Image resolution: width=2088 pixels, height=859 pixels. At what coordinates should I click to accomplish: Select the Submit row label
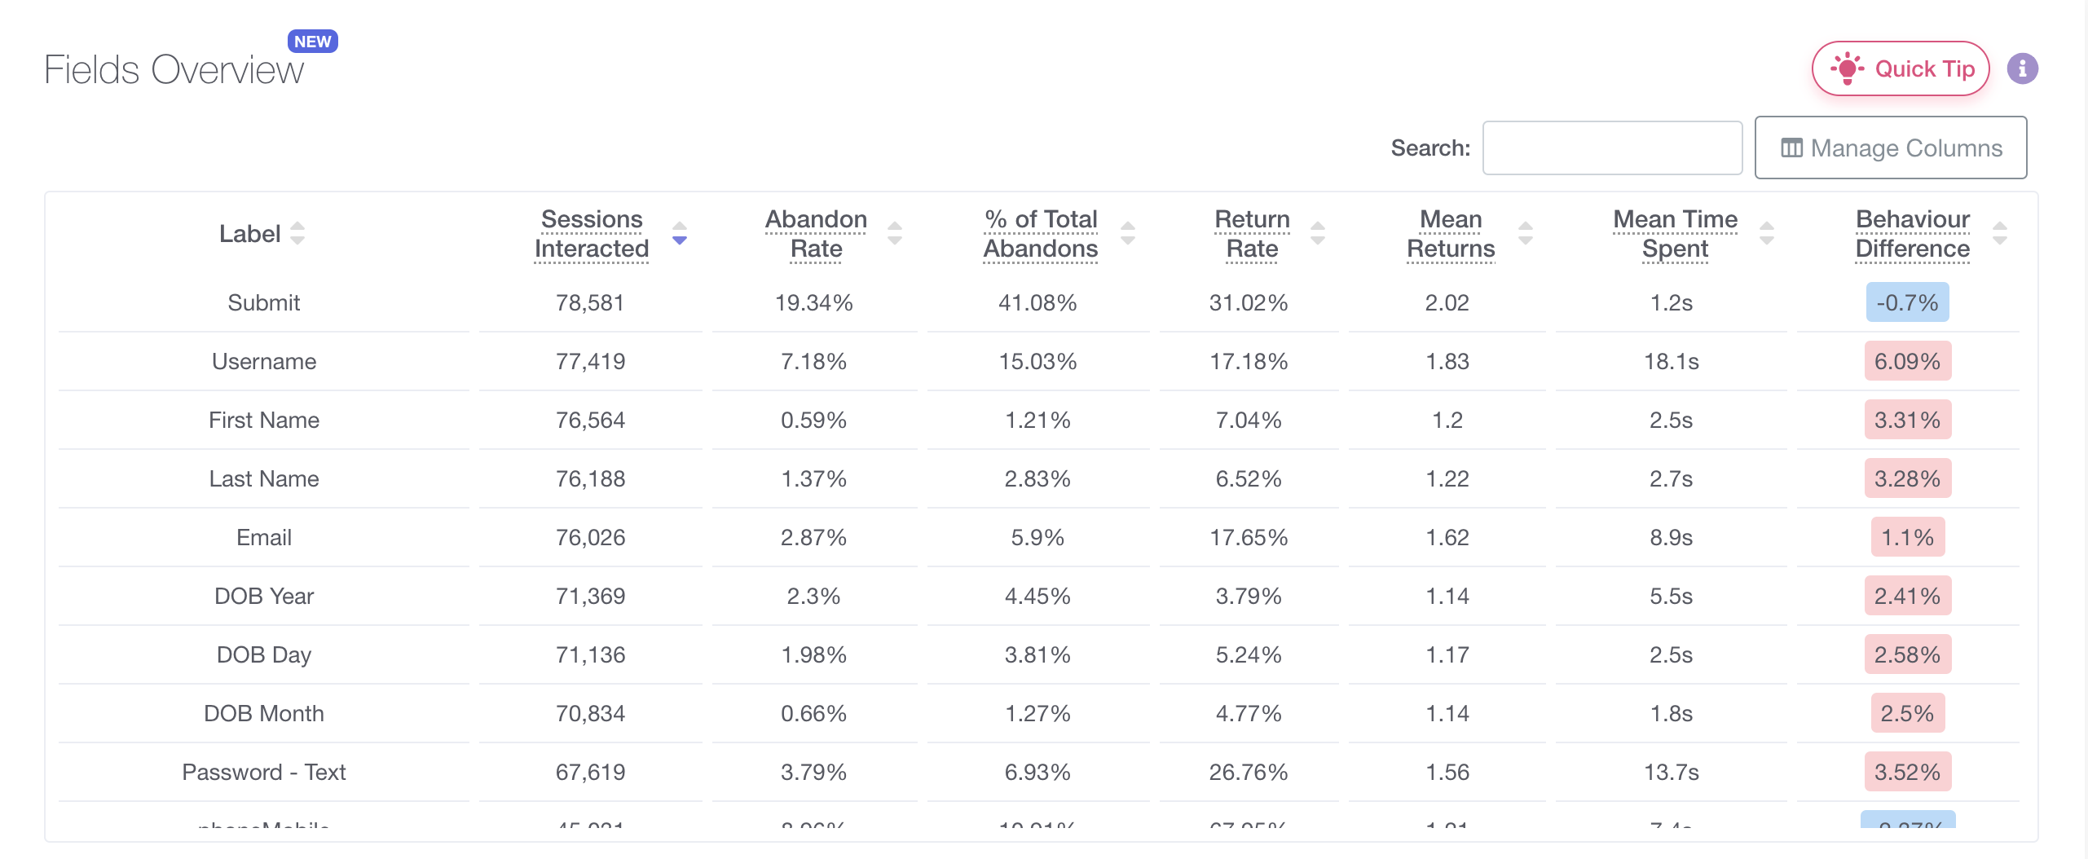[x=263, y=303]
